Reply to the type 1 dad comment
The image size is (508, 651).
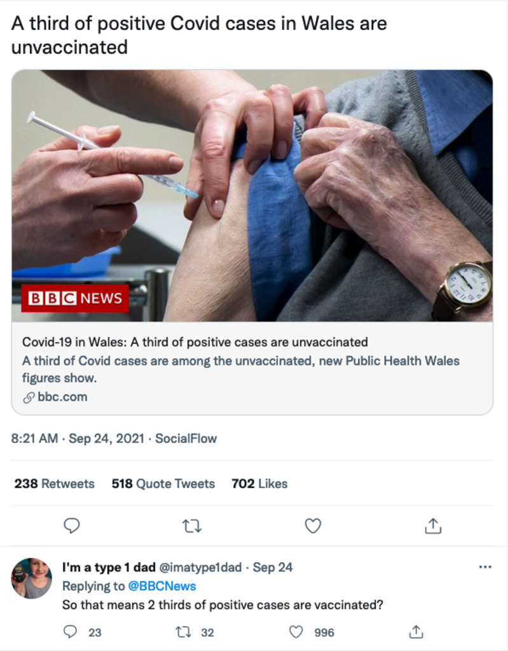[x=71, y=632]
